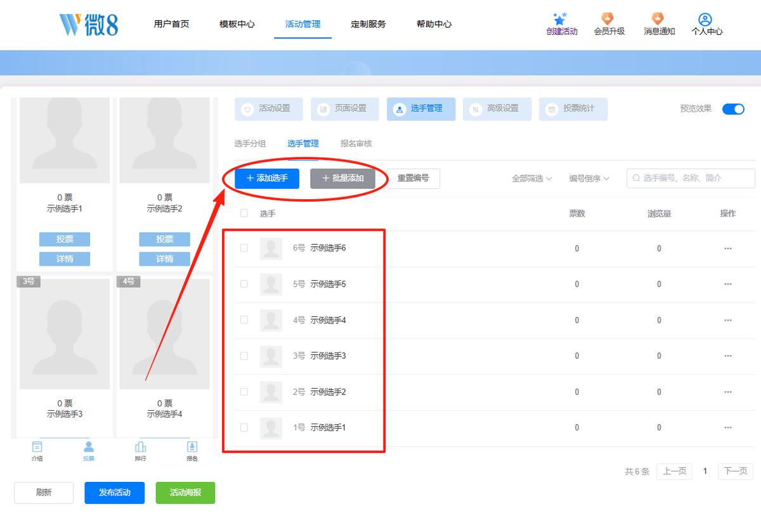Screen dimensions: 761x518
Task: Select 排行 icon in preview bottom bar
Action: (x=140, y=447)
